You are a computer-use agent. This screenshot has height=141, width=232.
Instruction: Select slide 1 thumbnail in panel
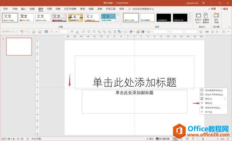tap(19, 46)
